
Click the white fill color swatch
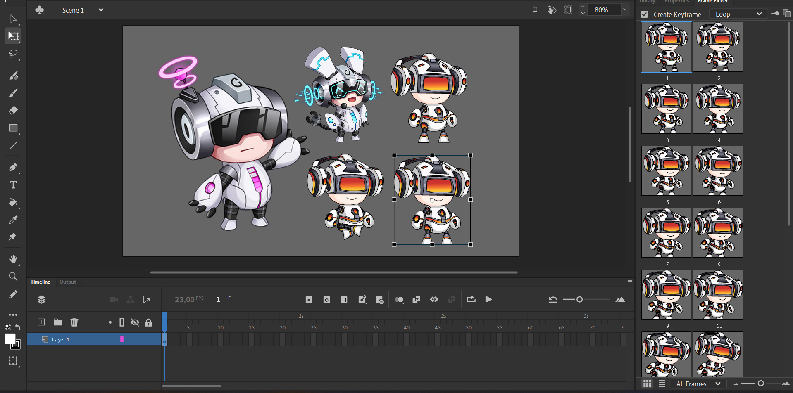click(10, 339)
